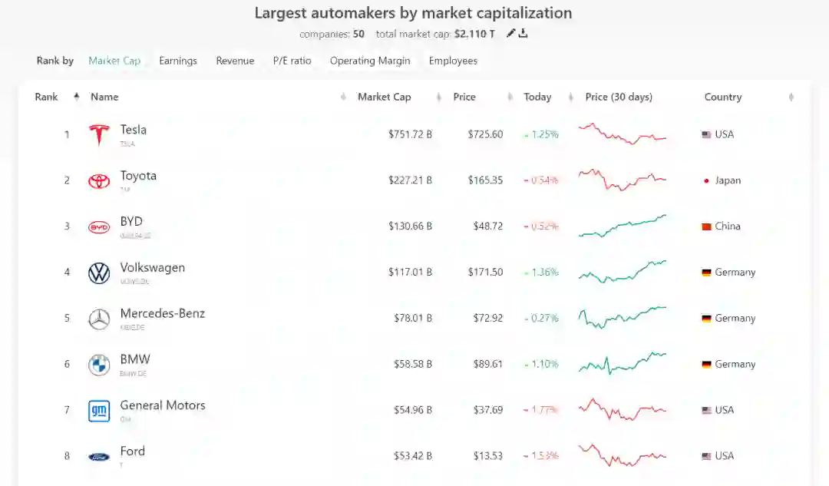Open the Tesla company name link
Image resolution: width=829 pixels, height=486 pixels.
pyautogui.click(x=134, y=130)
